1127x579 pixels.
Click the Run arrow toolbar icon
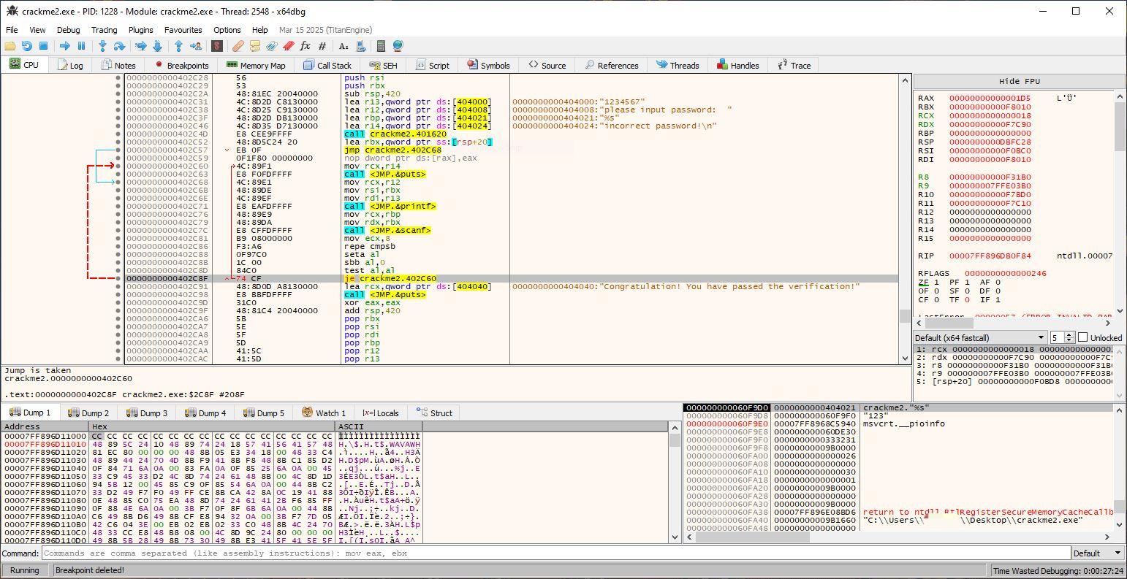64,46
